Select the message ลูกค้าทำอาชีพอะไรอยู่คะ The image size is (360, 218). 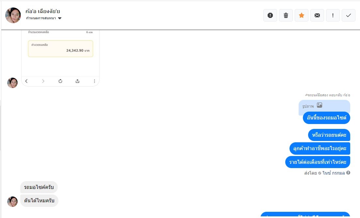click(320, 148)
